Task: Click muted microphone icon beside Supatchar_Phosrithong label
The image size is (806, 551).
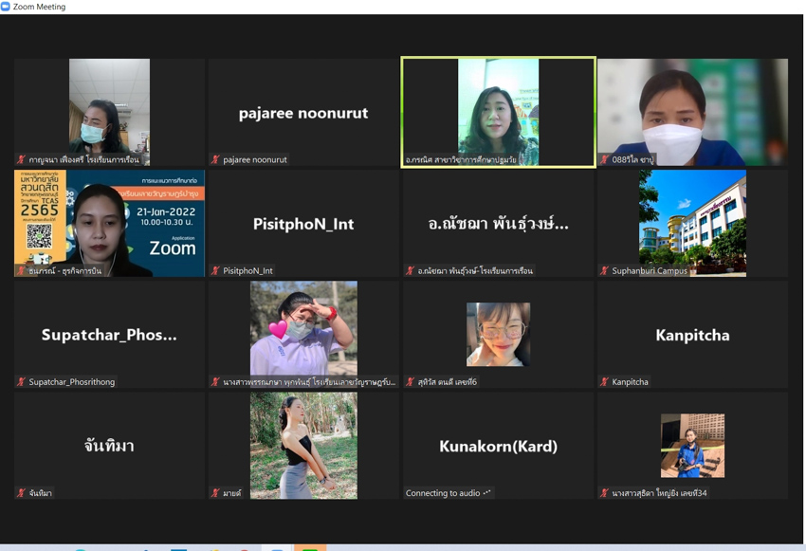Action: point(22,382)
